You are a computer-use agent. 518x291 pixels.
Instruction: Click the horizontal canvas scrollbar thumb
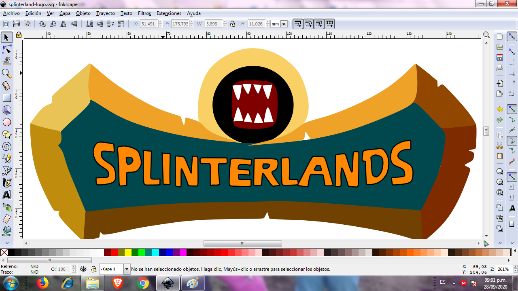(243, 243)
